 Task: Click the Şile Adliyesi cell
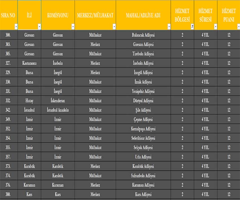(143, 110)
